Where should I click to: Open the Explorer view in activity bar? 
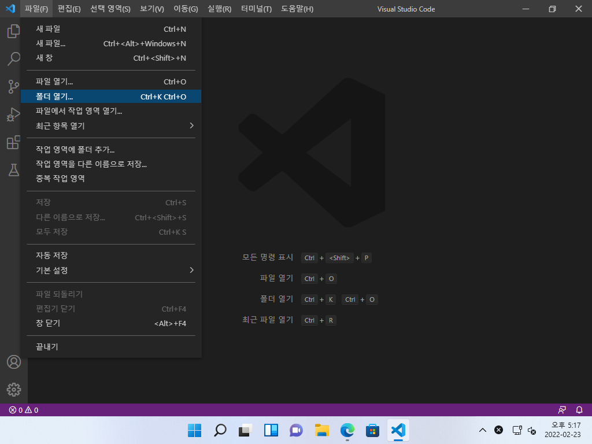(x=14, y=31)
